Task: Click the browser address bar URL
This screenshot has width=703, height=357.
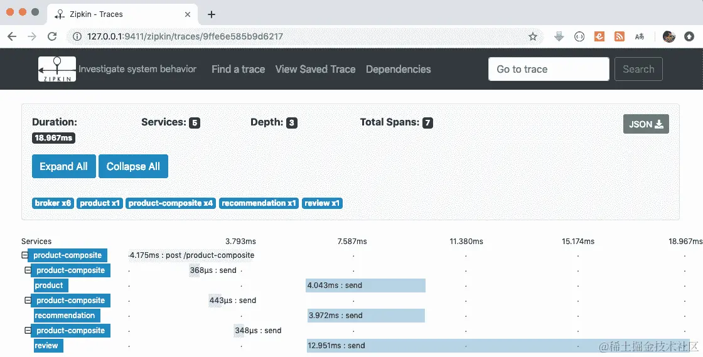Action: coord(185,37)
